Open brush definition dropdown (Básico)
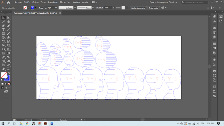This screenshot has height=126, width=224. click(93, 8)
